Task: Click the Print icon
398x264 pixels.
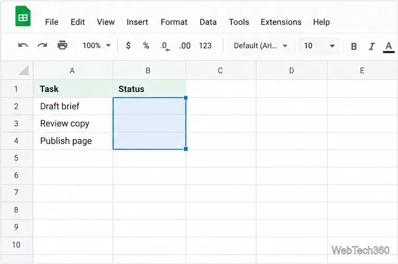Action: click(x=62, y=45)
